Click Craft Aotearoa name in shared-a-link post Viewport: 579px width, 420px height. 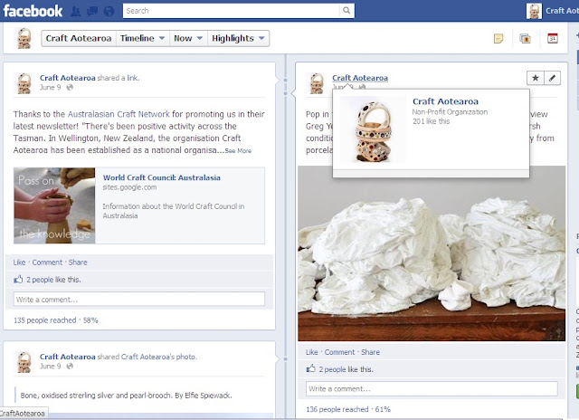(x=68, y=78)
